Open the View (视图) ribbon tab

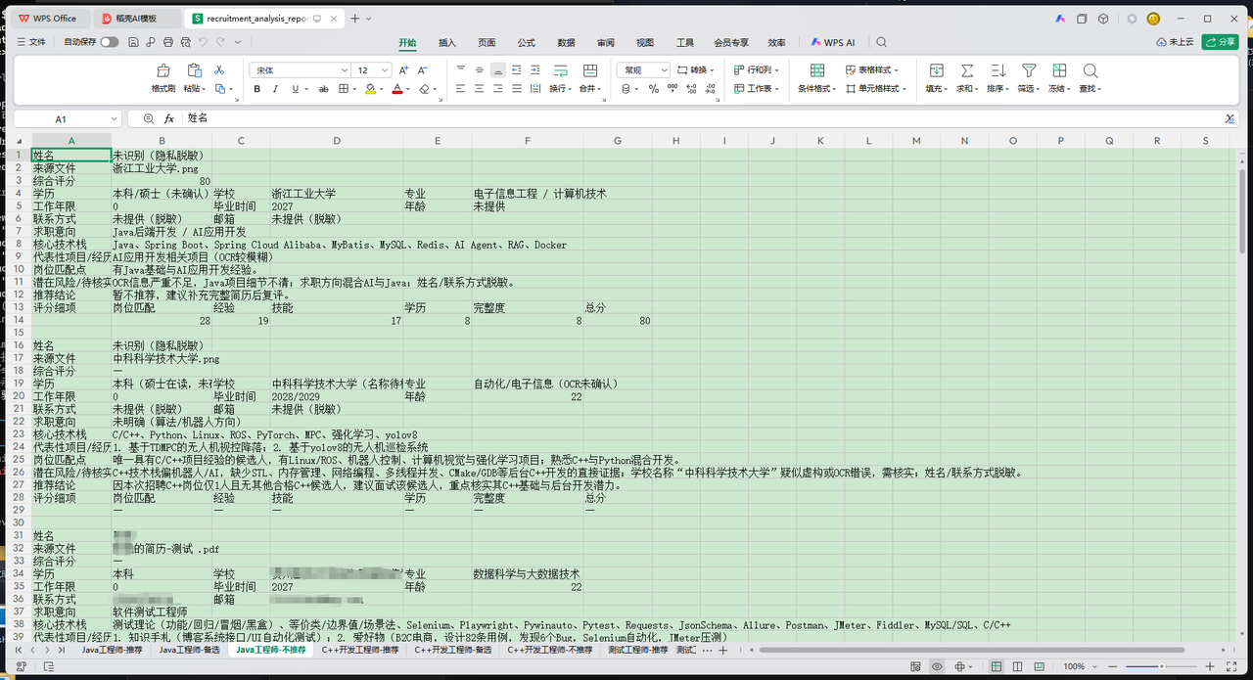645,43
